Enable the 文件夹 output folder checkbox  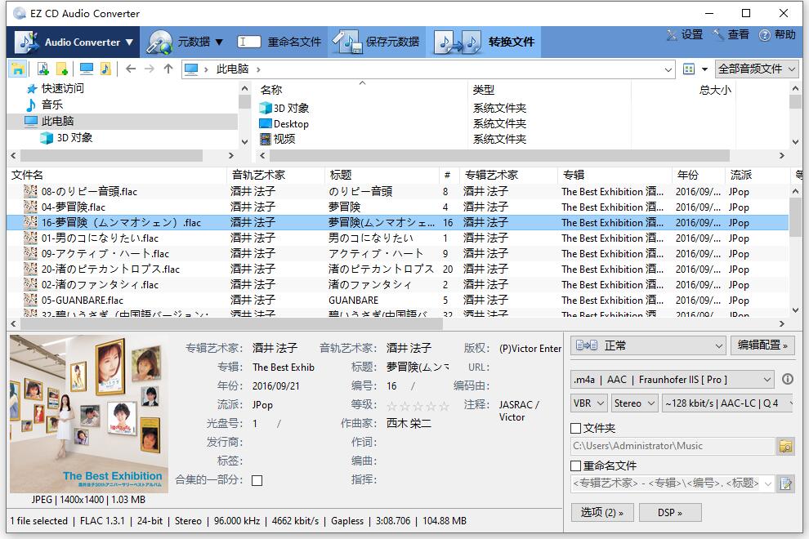pyautogui.click(x=576, y=428)
